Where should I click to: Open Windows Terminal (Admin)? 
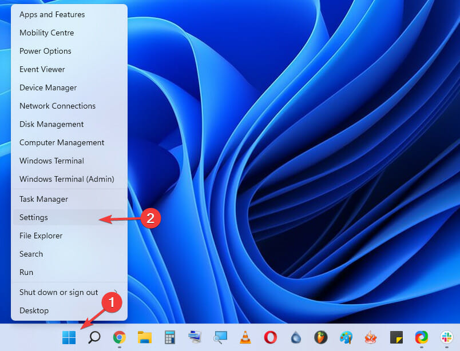[66, 179]
